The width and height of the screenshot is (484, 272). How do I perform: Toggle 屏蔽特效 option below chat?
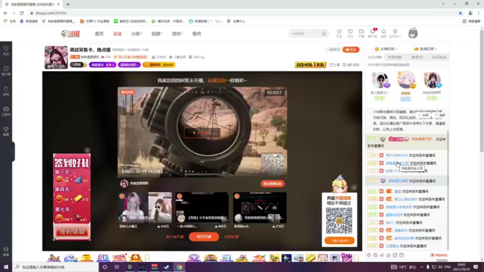tap(439, 255)
